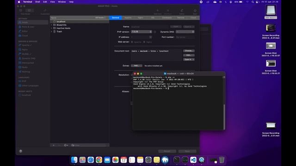Open Finder from the Dock

(74, 160)
